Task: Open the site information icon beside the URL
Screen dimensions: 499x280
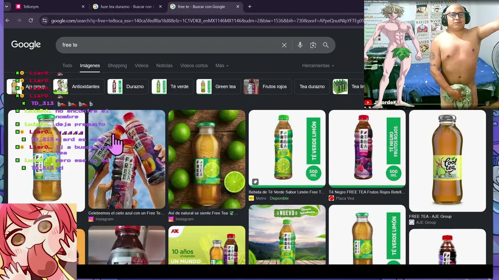Action: [44, 20]
